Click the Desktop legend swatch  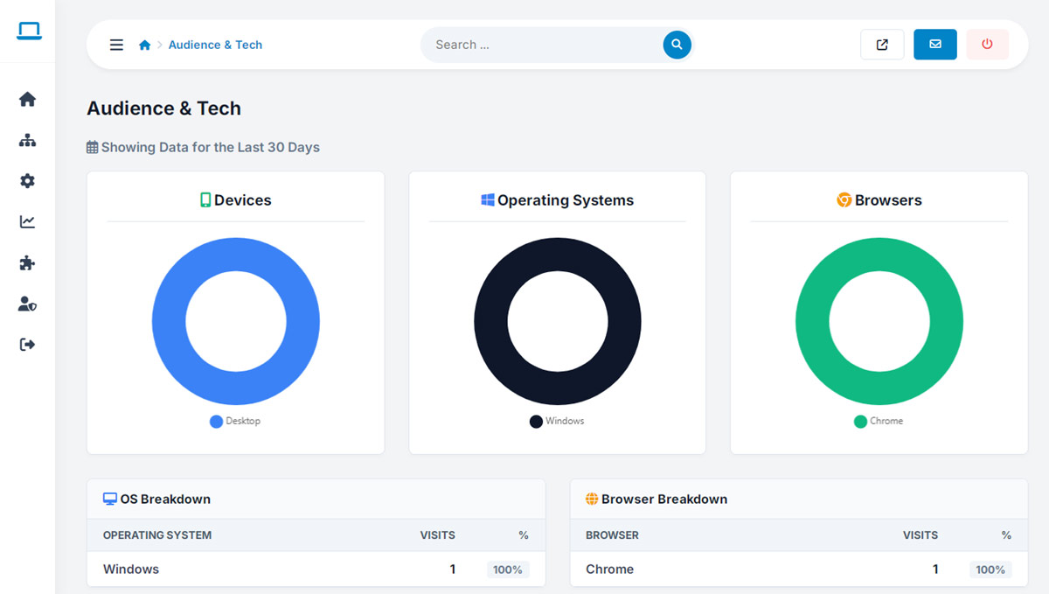click(x=216, y=422)
